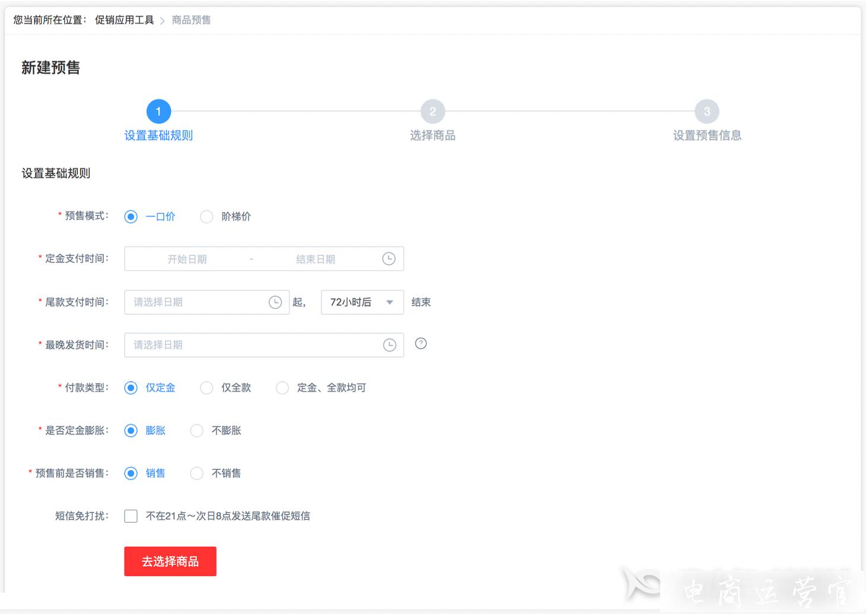Viewport: 866px width, 614px height.
Task: Open the 72小时后 dropdown
Action: [x=362, y=302]
